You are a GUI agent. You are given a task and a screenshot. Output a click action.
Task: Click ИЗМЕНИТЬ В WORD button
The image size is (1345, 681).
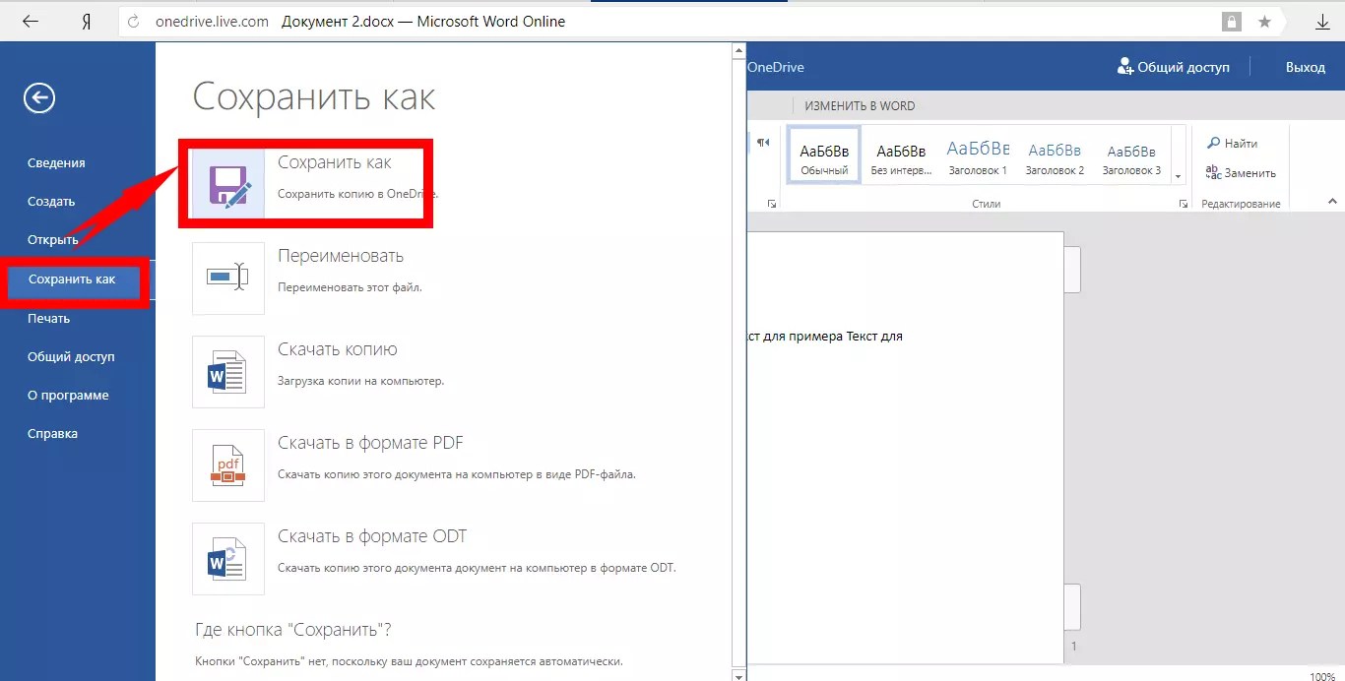(x=860, y=105)
